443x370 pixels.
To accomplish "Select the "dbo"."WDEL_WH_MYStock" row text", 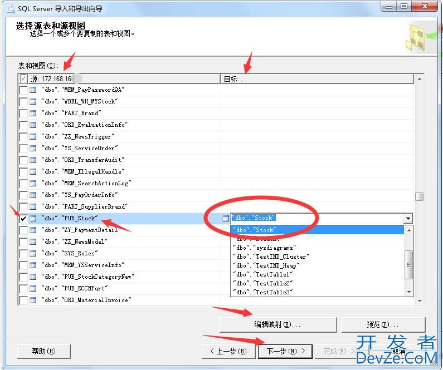I will (x=79, y=101).
